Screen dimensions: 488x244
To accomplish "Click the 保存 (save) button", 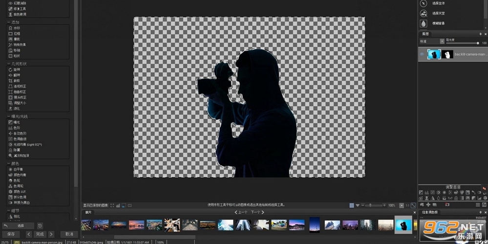I will [x=11, y=234].
